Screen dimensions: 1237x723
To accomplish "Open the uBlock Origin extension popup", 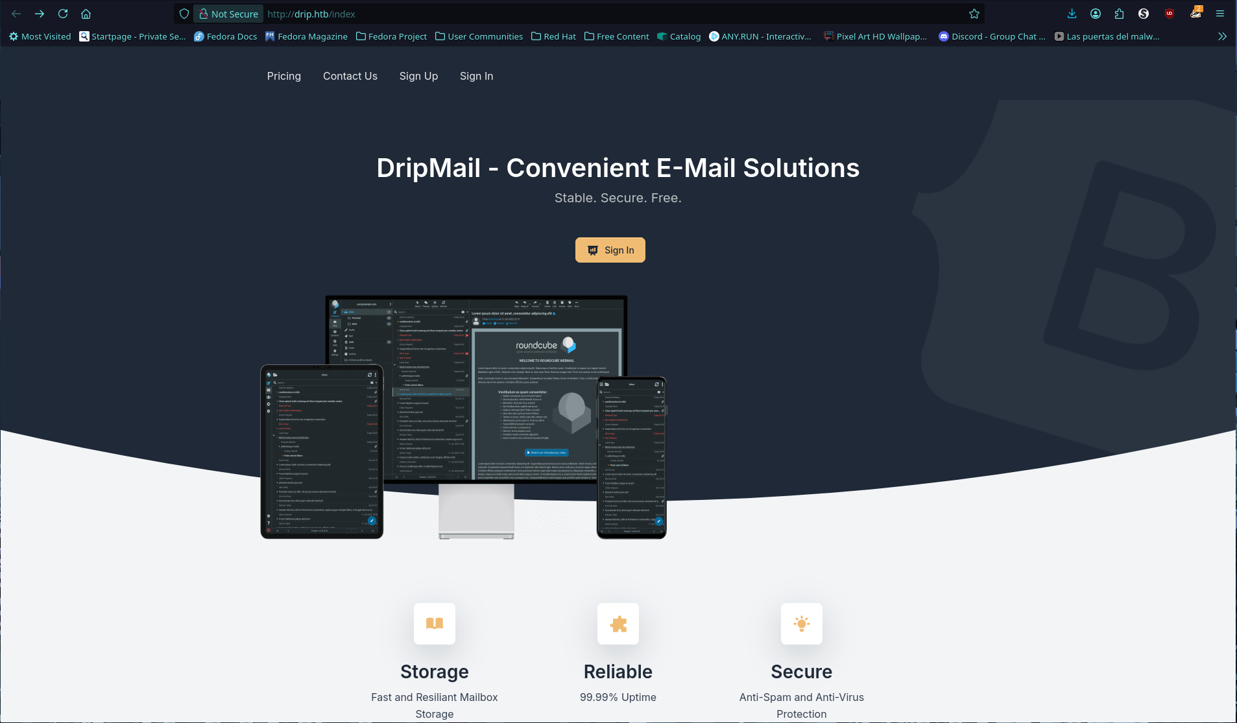I will click(x=1169, y=14).
